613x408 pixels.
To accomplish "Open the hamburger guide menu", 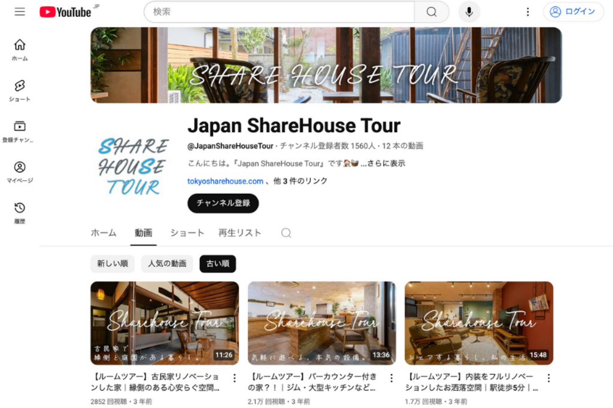I will pos(20,12).
